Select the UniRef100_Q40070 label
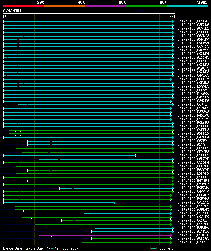 click(x=193, y=191)
